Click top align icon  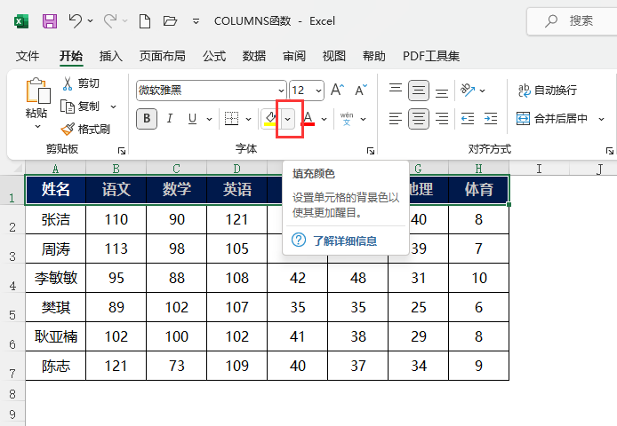point(396,90)
